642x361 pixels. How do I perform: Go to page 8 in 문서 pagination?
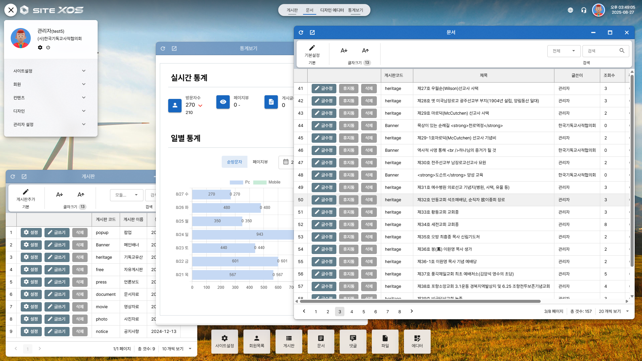pyautogui.click(x=400, y=312)
